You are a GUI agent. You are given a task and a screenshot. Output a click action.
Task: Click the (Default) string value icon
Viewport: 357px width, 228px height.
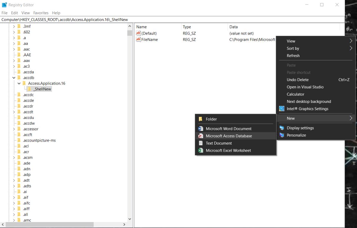(138, 33)
